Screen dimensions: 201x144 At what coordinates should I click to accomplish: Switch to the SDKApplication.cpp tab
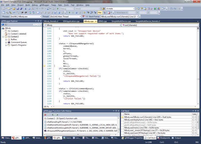coord(71,21)
